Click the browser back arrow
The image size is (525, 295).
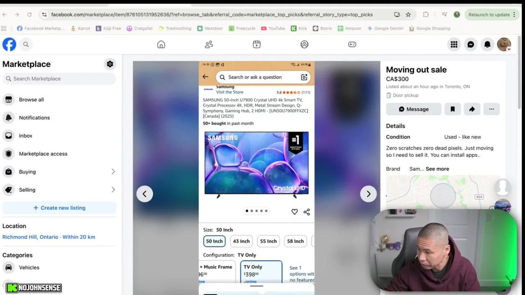5,14
